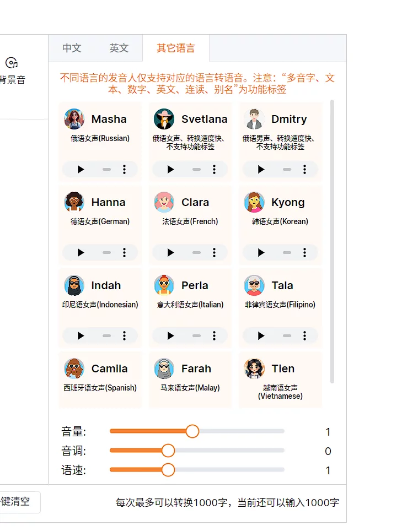This screenshot has width=402, height=531.
Task: Play Kyong's Korean voice preview
Action: coord(261,253)
